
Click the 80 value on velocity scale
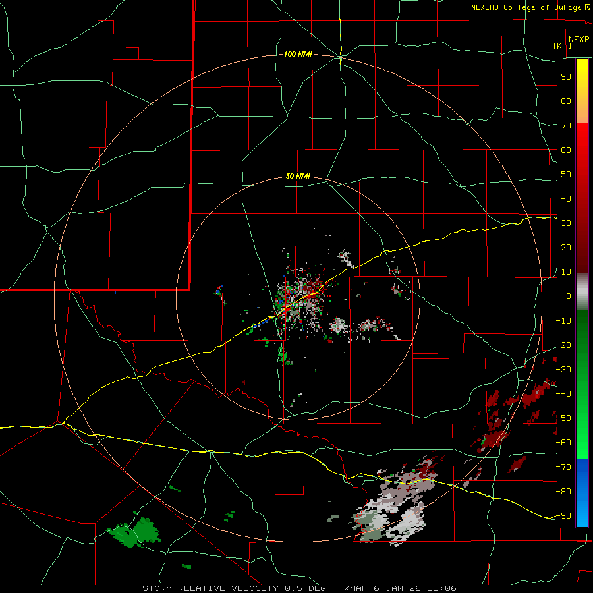pyautogui.click(x=566, y=101)
